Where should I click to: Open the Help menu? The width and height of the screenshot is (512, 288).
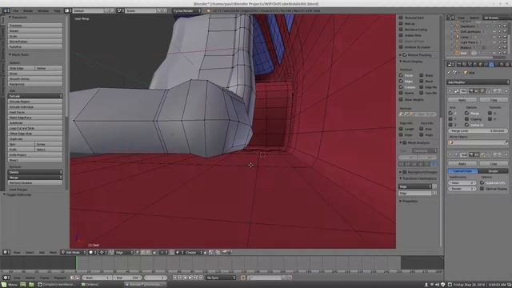click(57, 10)
